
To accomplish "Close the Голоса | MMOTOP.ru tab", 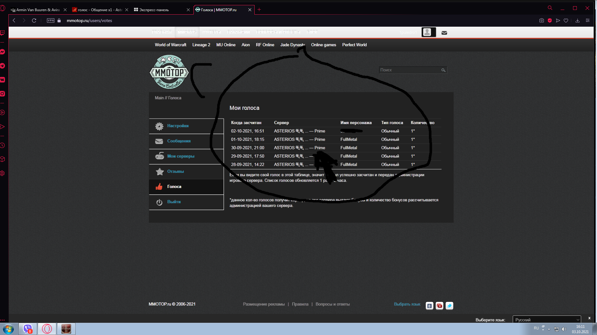I will pyautogui.click(x=250, y=10).
